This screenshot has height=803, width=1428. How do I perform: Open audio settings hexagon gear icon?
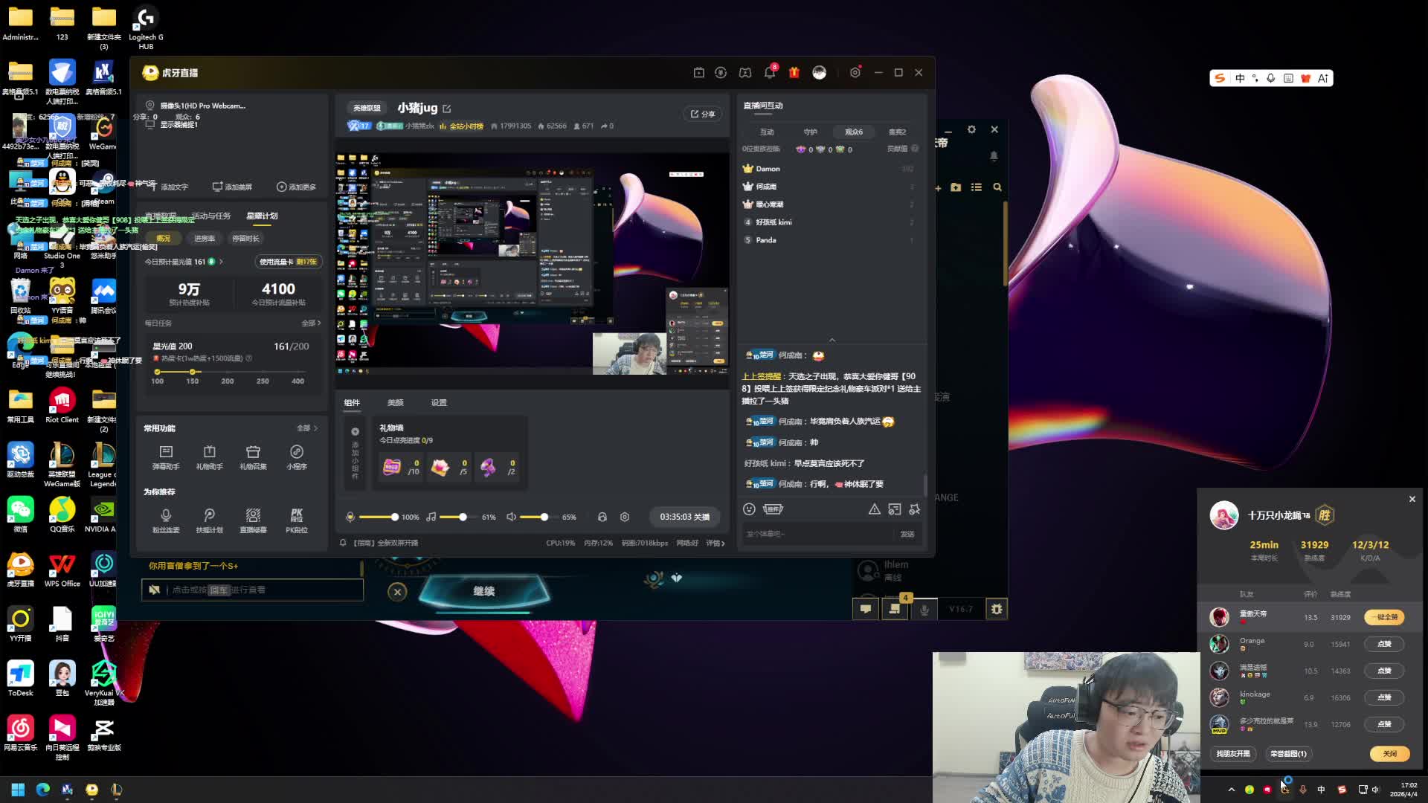pyautogui.click(x=625, y=517)
